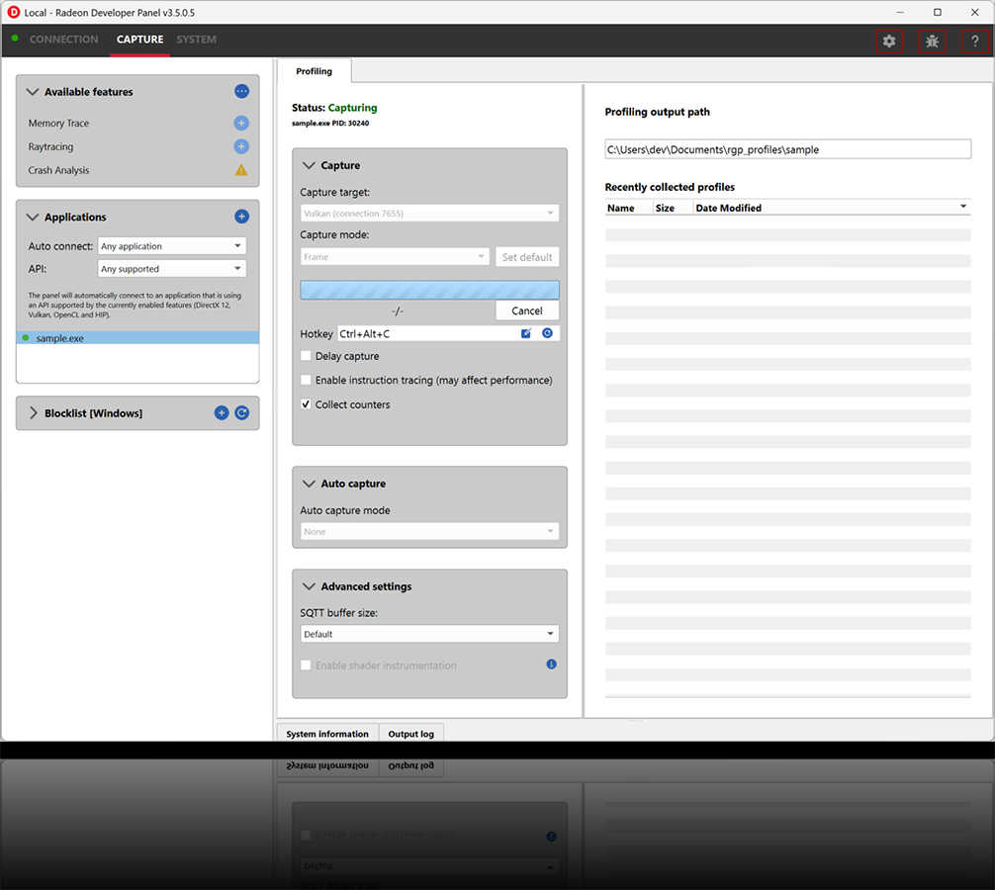Open the Output log tab
The image size is (995, 890).
411,734
